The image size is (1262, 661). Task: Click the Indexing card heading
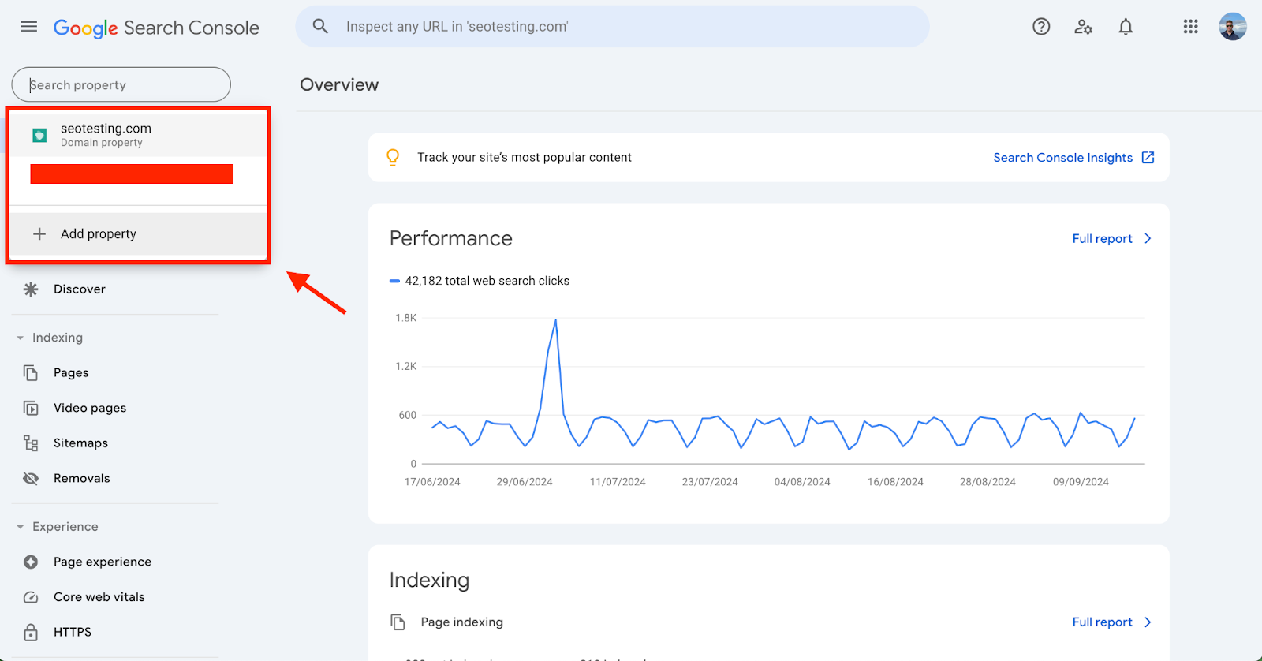coord(429,580)
